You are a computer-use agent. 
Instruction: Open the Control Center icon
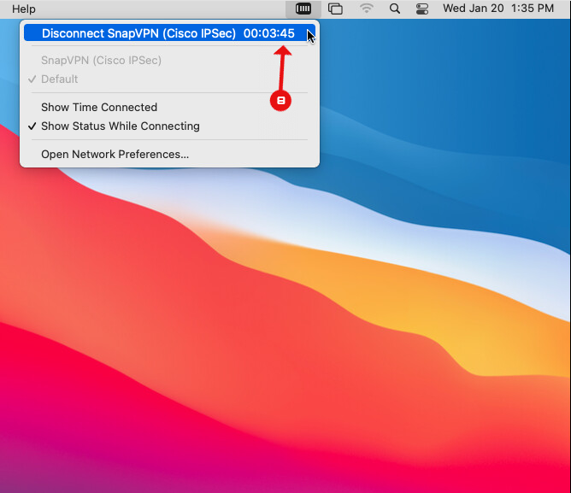(422, 9)
